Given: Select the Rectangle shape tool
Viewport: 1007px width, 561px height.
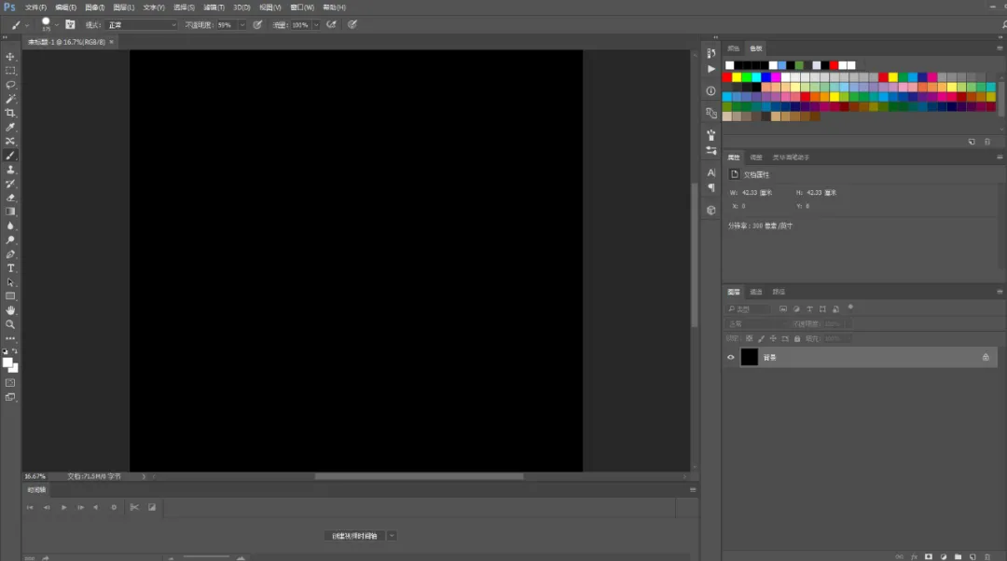Looking at the screenshot, I should (10, 296).
